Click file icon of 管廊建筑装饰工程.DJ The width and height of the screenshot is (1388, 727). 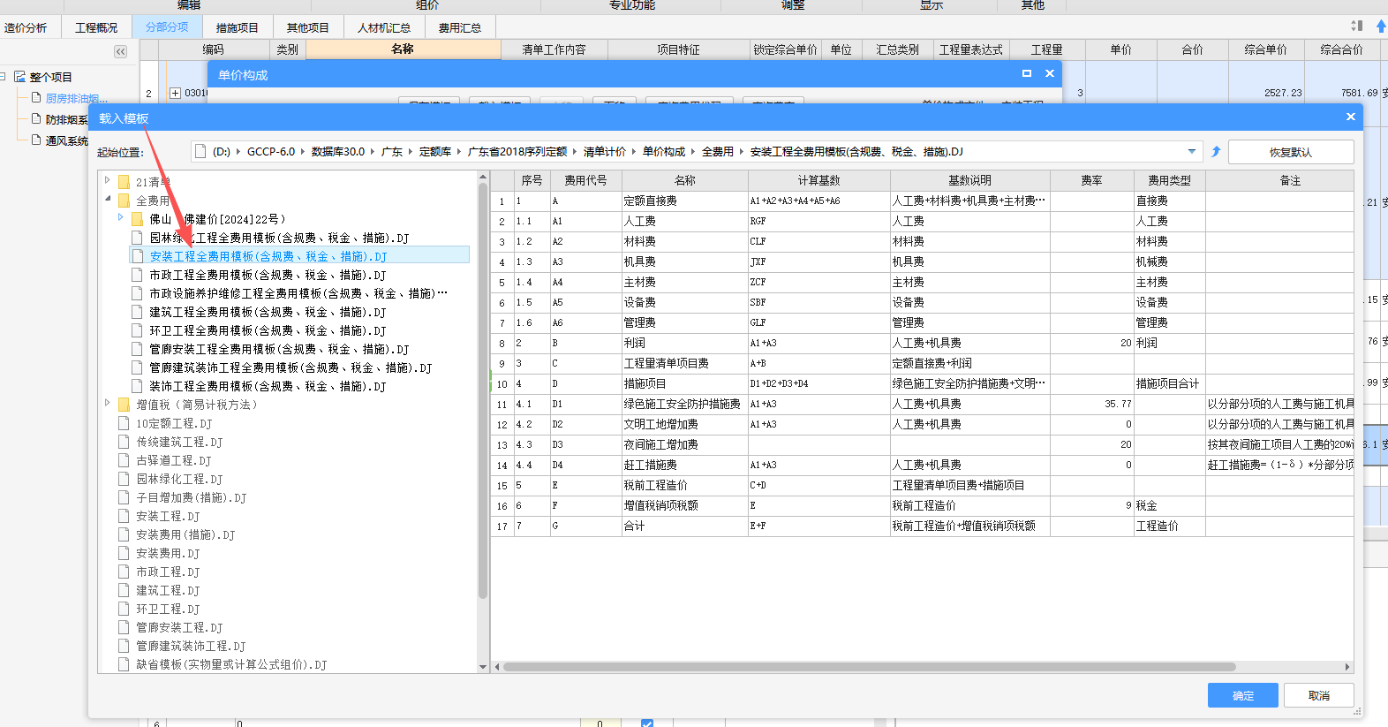click(124, 646)
